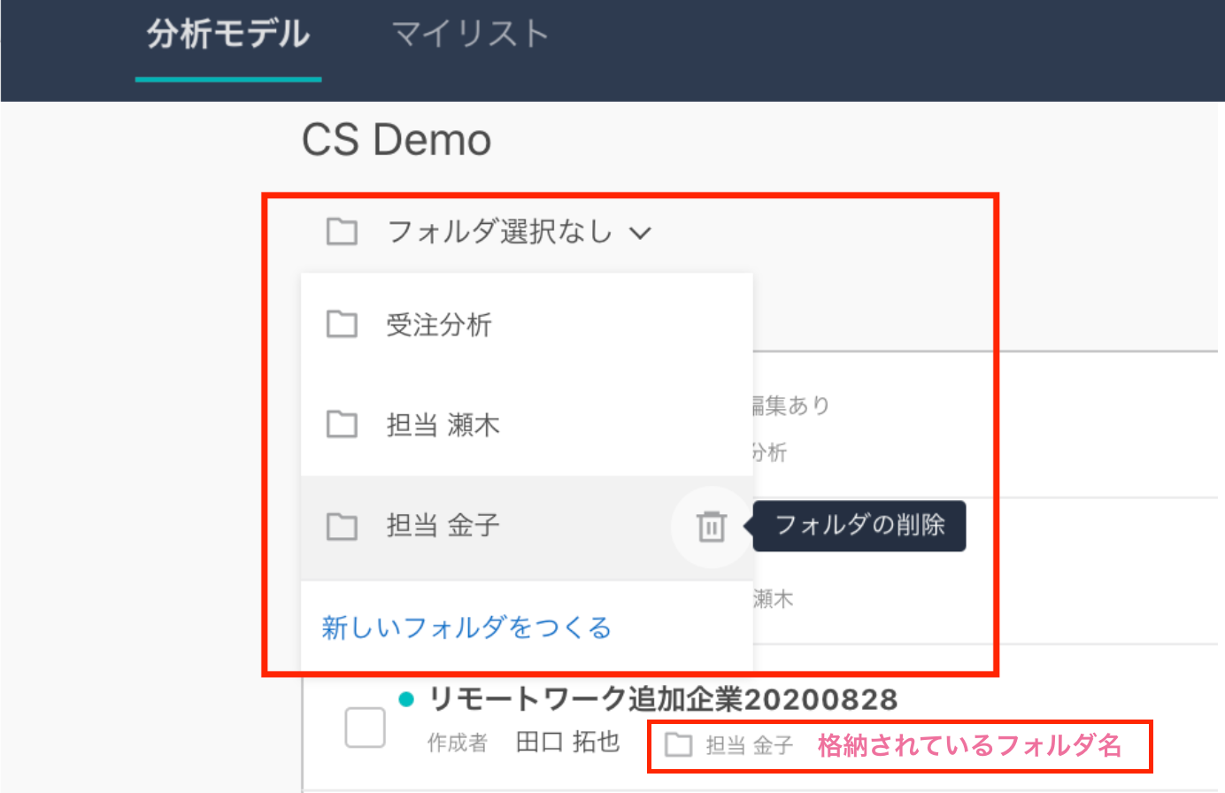The image size is (1225, 793).
Task: Click the folder icon under リモートワーク追加企業20200828
Action: pyautogui.click(x=677, y=744)
